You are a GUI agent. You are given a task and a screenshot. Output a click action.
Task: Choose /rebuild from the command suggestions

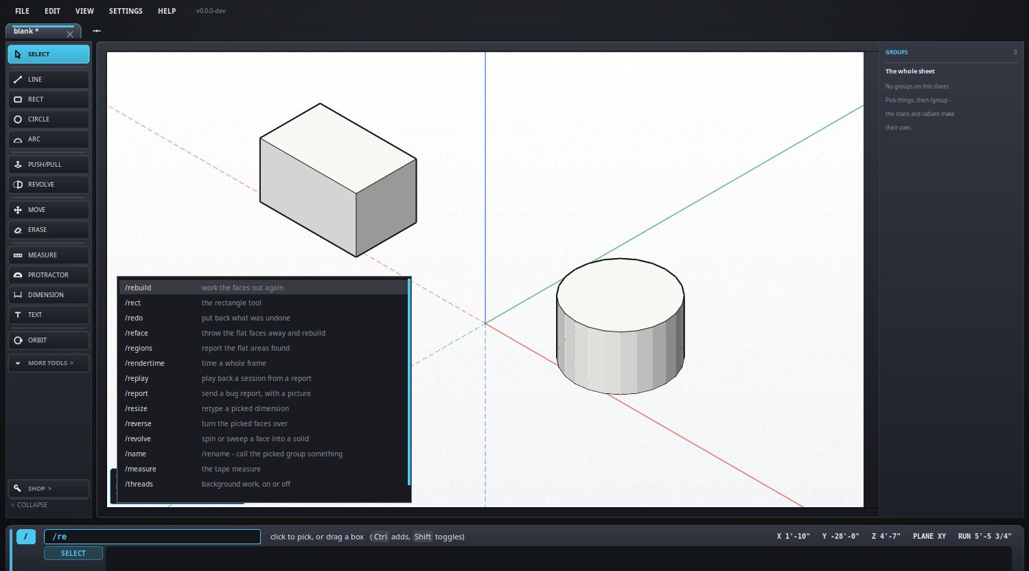pos(264,288)
